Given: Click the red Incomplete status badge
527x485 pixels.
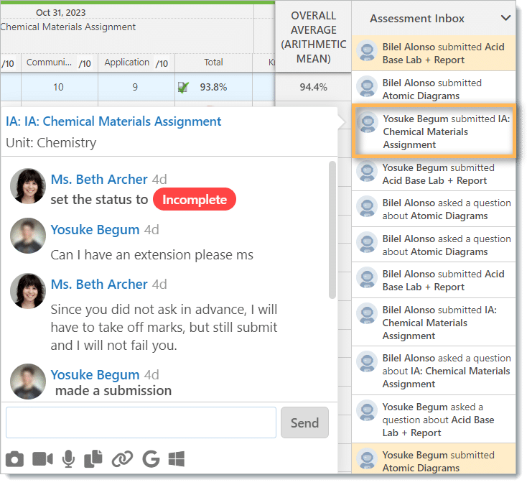Looking at the screenshot, I should [195, 200].
